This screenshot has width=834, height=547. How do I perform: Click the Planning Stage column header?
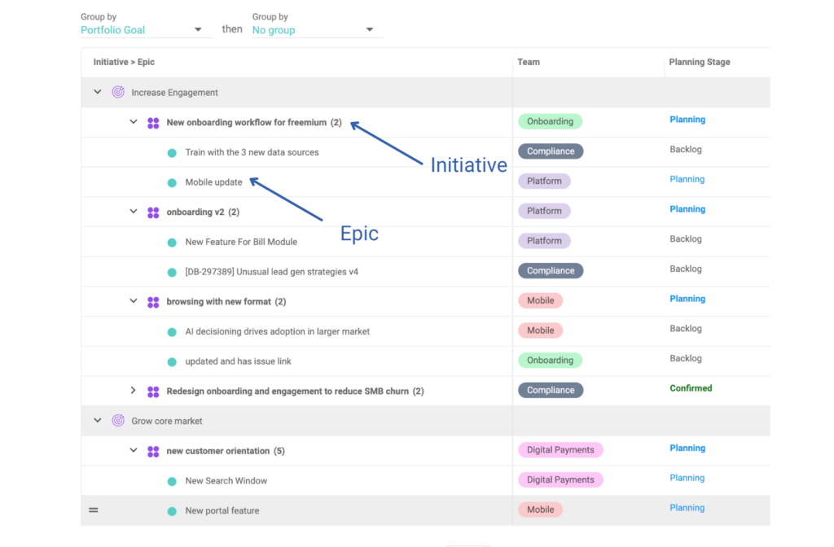699,62
